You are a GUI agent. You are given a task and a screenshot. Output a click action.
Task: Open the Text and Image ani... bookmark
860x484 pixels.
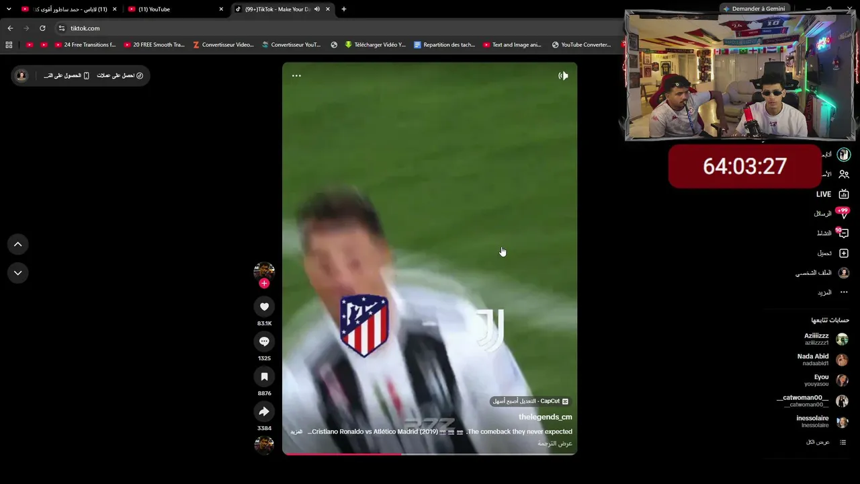(512, 45)
